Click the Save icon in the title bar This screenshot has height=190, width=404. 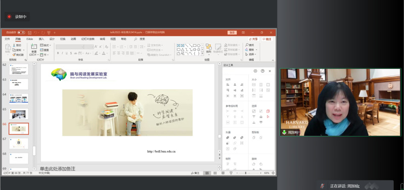tap(30, 33)
